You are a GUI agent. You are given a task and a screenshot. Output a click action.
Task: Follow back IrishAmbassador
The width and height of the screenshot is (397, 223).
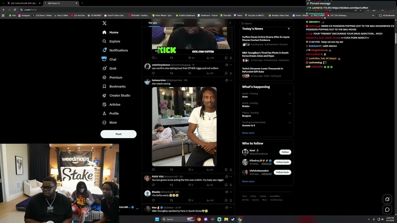tap(282, 172)
